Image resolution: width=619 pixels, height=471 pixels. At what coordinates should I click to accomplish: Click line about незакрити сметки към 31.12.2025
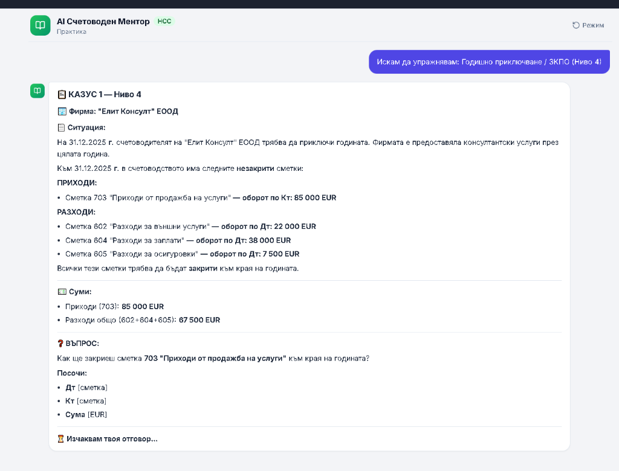[180, 168]
